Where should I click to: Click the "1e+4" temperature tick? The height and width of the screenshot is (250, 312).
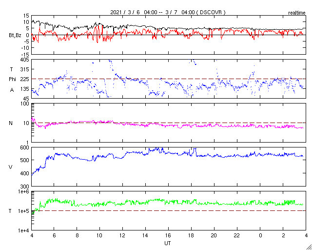(24, 230)
